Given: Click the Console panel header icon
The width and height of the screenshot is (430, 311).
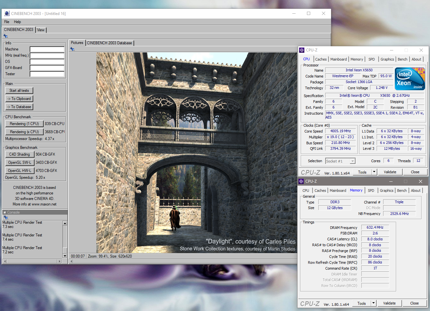Looking at the screenshot, I should point(5,212).
